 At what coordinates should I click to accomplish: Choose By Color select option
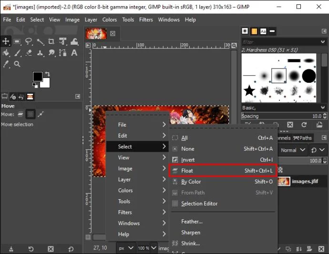[x=223, y=182]
